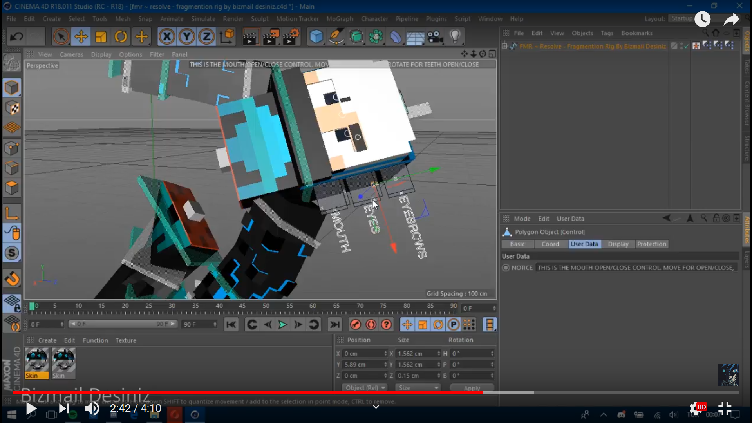Open the Floor environment icon
This screenshot has width=752, height=423.
pyautogui.click(x=415, y=36)
